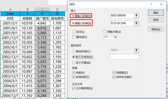This screenshot has width=168, height=99.
Task: Click the Date header cell
Action: click(x=10, y=14)
